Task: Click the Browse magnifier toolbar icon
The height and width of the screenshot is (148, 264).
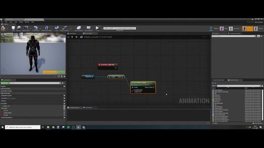Action: point(19,28)
